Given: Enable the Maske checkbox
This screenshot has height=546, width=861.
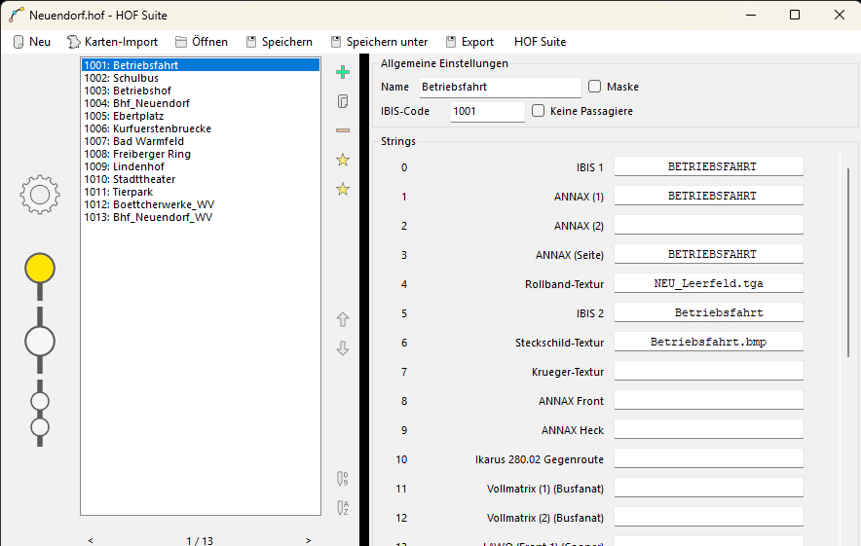Looking at the screenshot, I should pos(594,87).
